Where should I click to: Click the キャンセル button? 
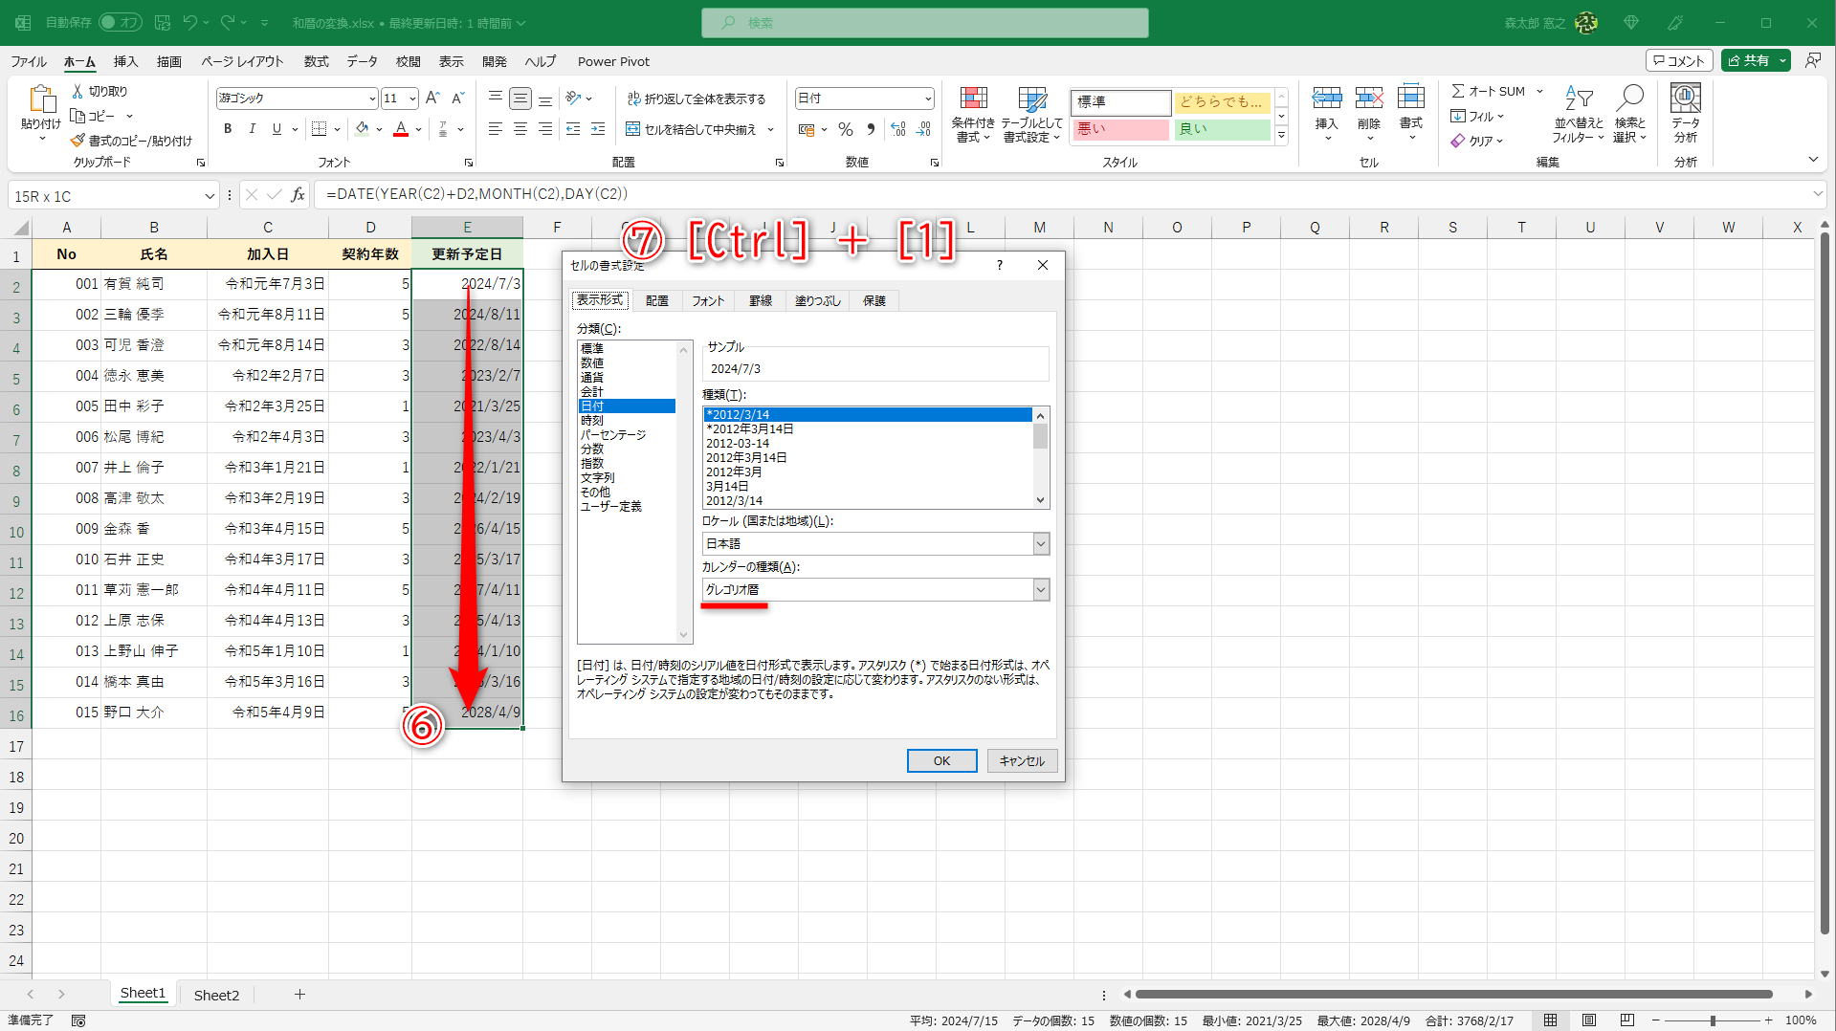(x=1021, y=760)
